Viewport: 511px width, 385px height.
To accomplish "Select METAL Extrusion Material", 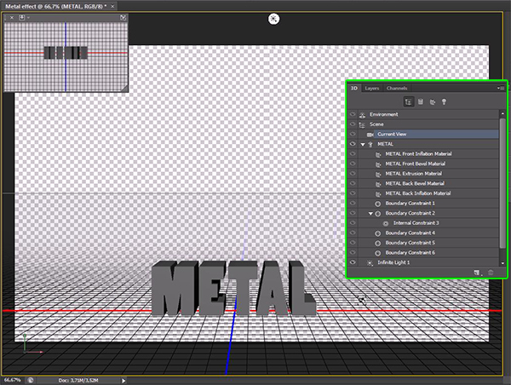I will click(414, 174).
